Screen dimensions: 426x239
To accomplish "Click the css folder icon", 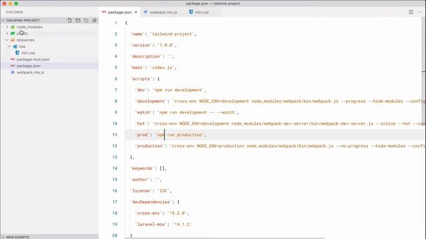I will click(x=15, y=46).
